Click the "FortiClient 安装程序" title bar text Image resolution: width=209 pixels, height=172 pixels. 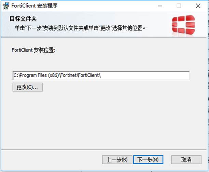coord(34,6)
